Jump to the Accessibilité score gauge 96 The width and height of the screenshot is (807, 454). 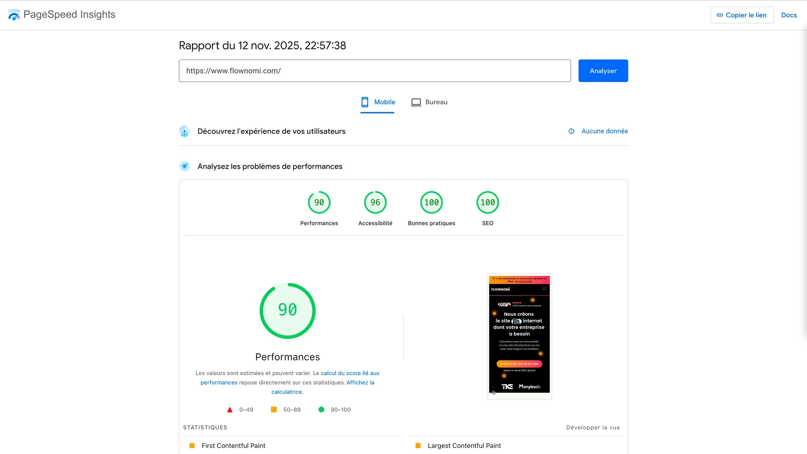375,202
